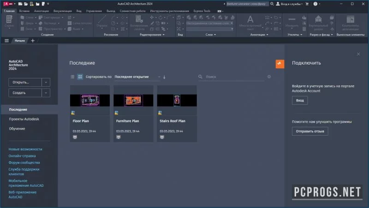
Task: Click the Открыть... button
Action: pos(25,83)
